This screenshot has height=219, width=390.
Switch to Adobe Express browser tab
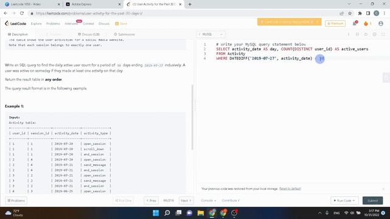(93, 4)
